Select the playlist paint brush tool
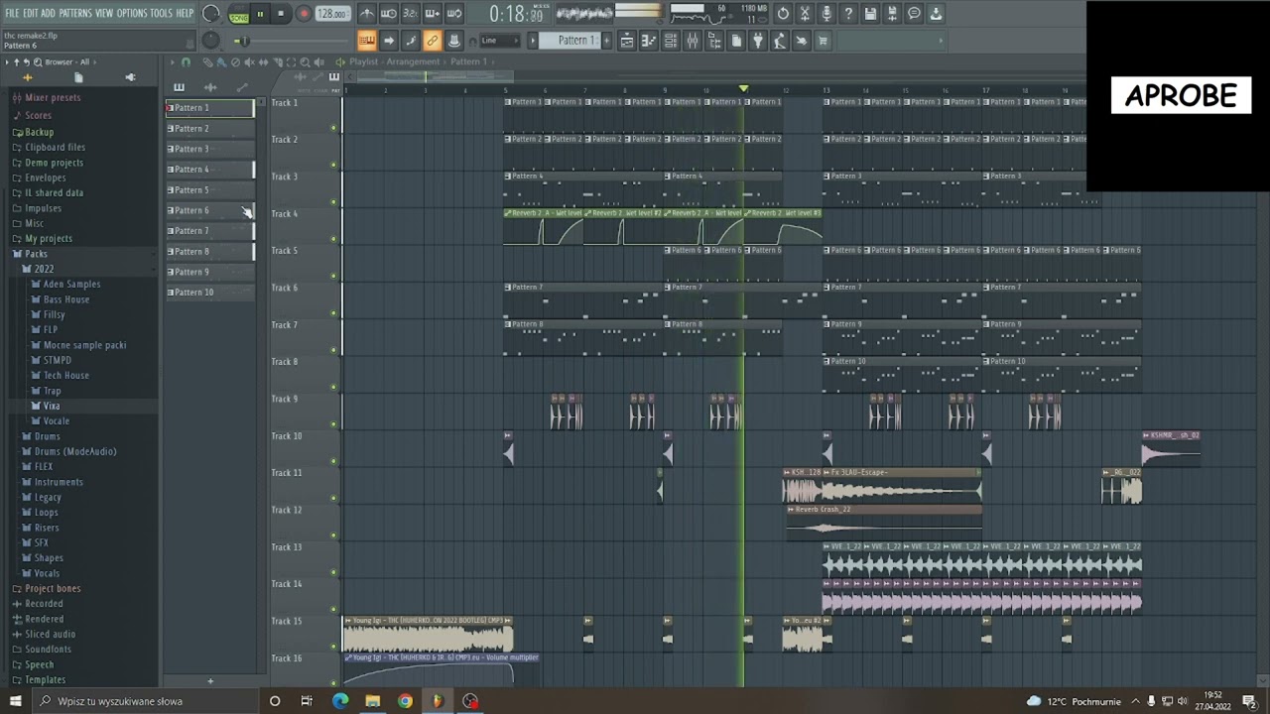Screen dimensions: 1270x714 point(221,61)
